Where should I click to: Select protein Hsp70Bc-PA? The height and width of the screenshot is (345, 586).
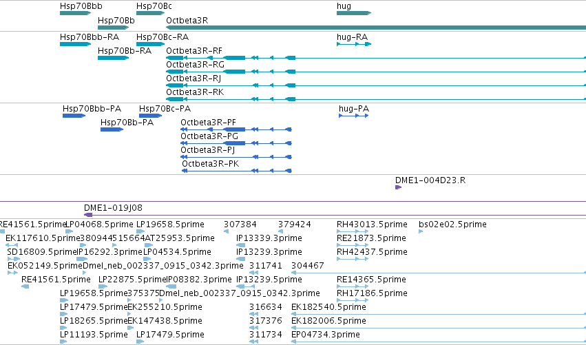click(x=165, y=109)
